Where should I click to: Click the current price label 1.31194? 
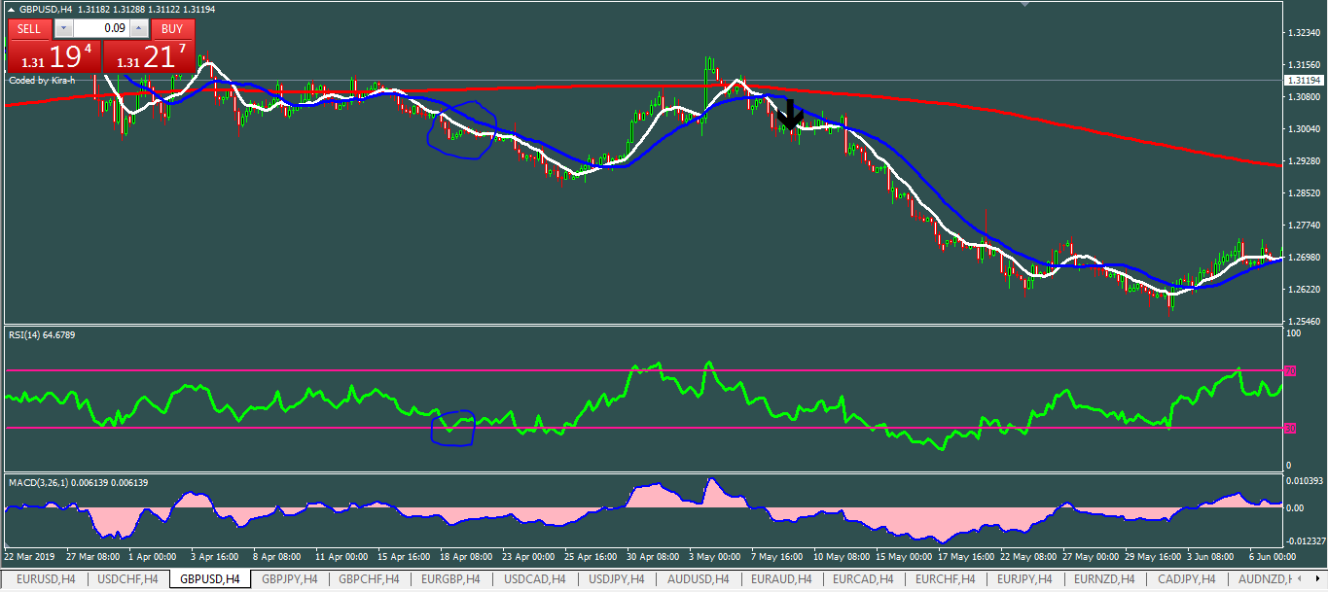coord(1301,81)
